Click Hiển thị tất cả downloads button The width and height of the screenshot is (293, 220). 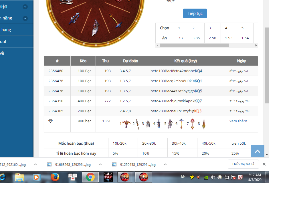coord(243,164)
